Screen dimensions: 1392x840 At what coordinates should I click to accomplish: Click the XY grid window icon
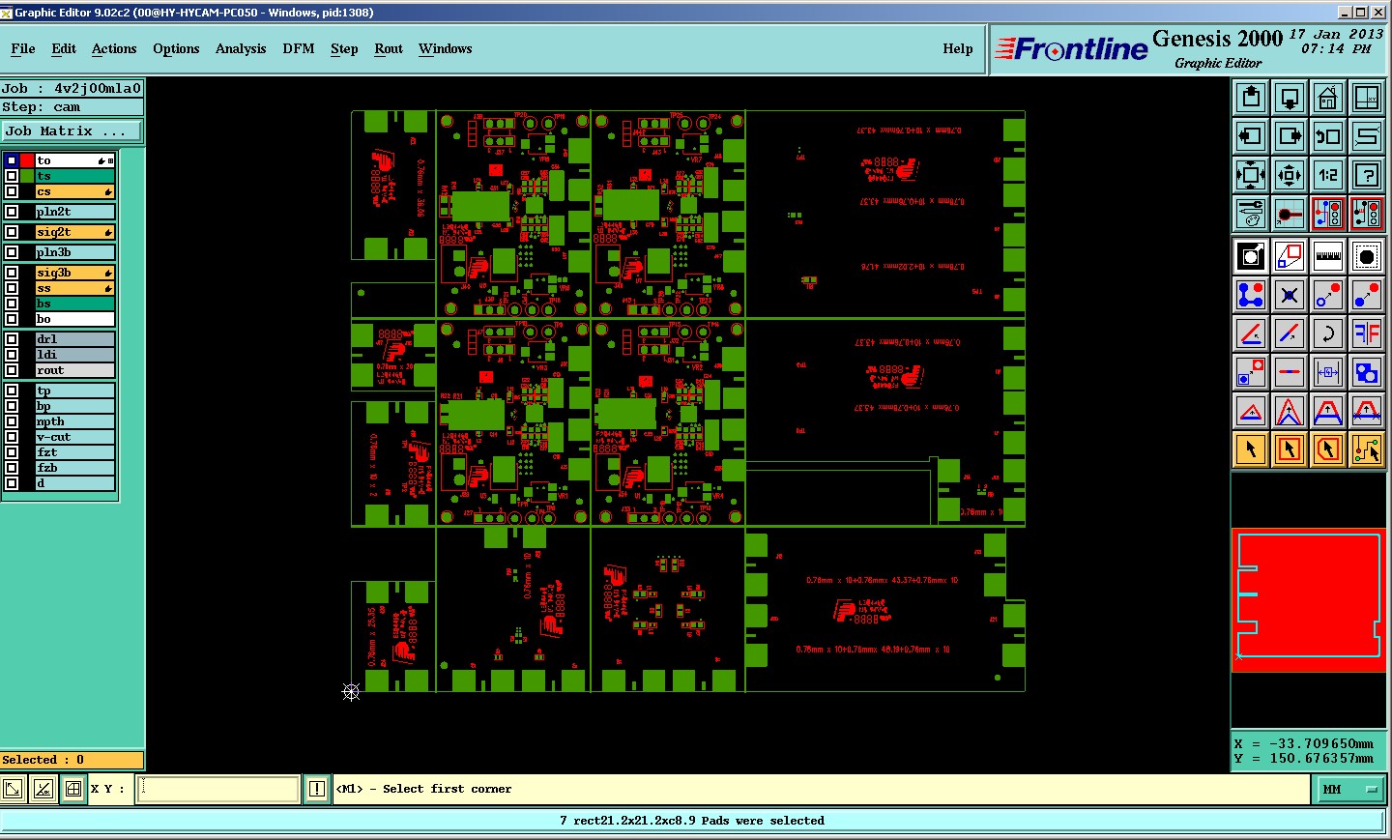point(1367,98)
